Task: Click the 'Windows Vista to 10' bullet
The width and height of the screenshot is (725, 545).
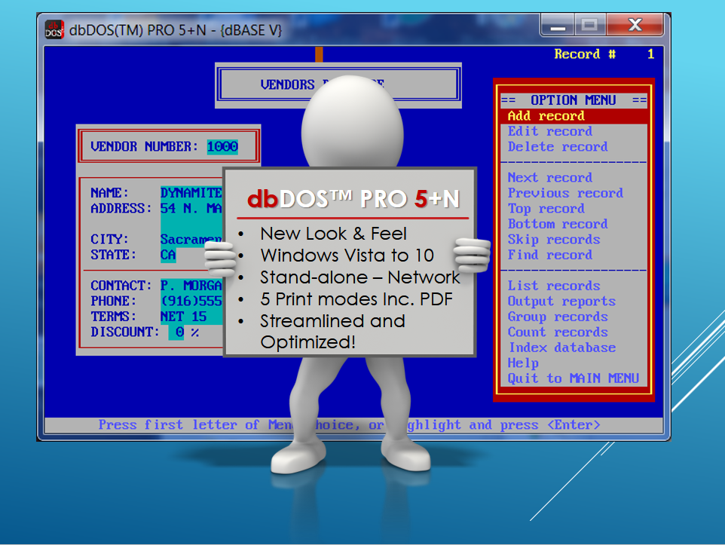Action: click(347, 256)
